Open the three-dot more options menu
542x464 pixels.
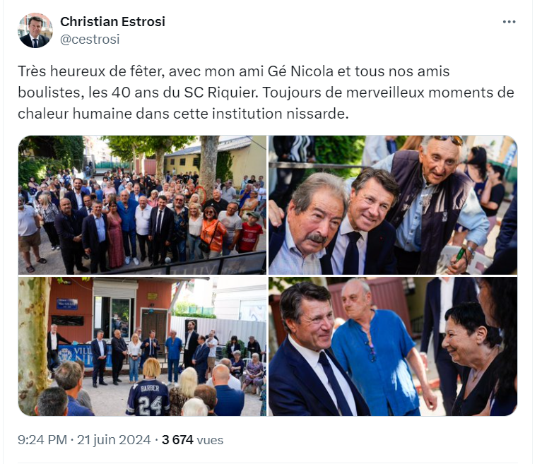point(509,22)
